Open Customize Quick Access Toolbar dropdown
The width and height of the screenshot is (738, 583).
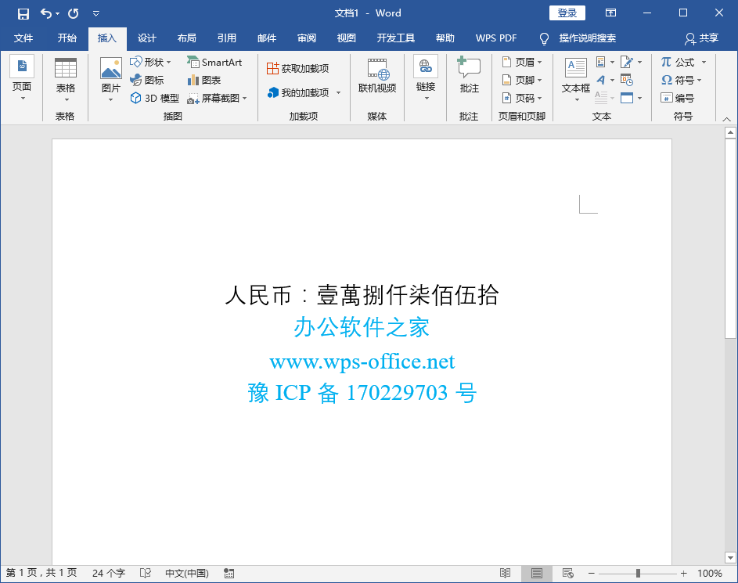tap(96, 13)
